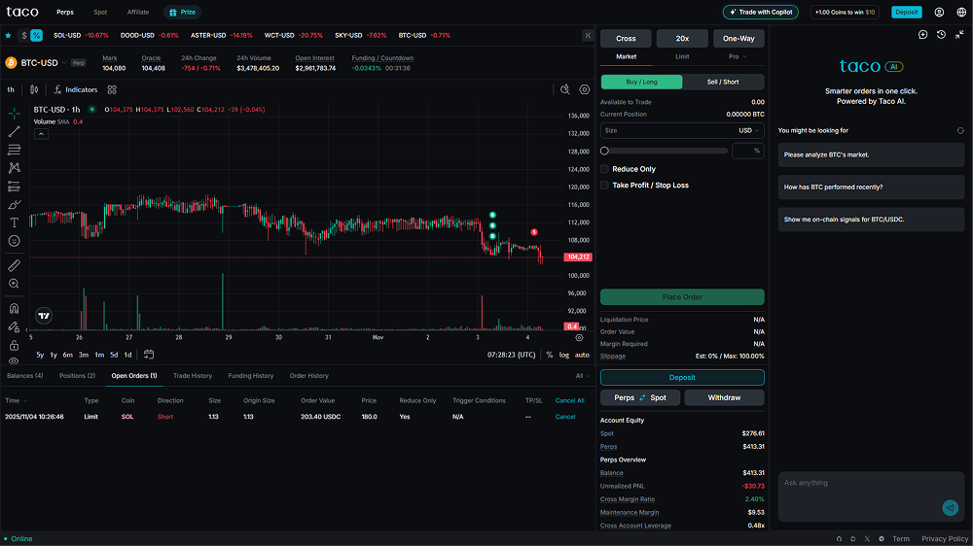Switch to the Limit order tab

[682, 56]
